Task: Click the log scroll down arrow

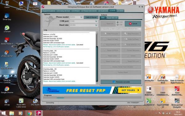Action: pyautogui.click(x=97, y=83)
